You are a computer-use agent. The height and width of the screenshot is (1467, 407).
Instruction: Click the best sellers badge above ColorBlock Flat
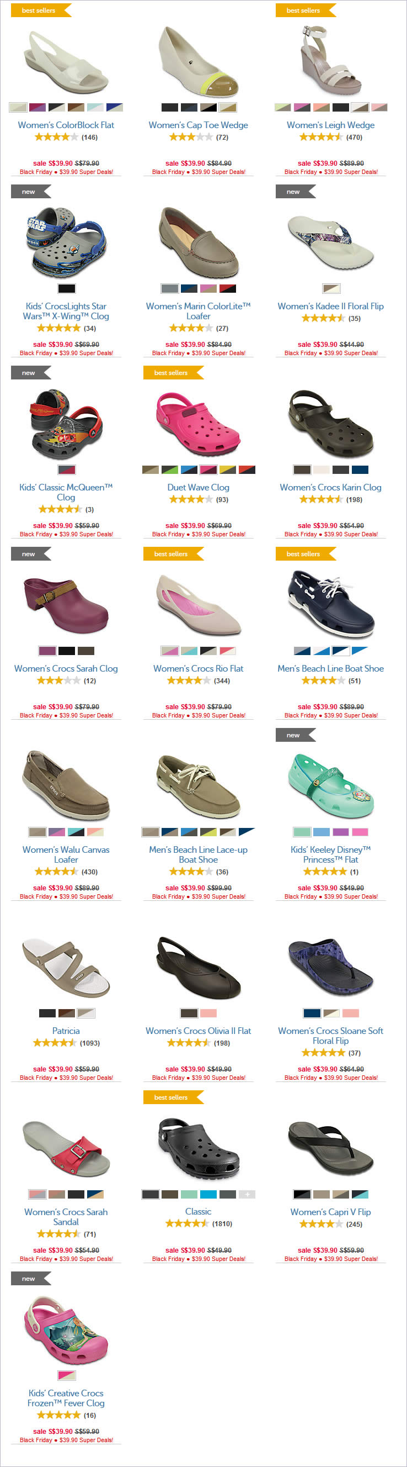coord(41,10)
